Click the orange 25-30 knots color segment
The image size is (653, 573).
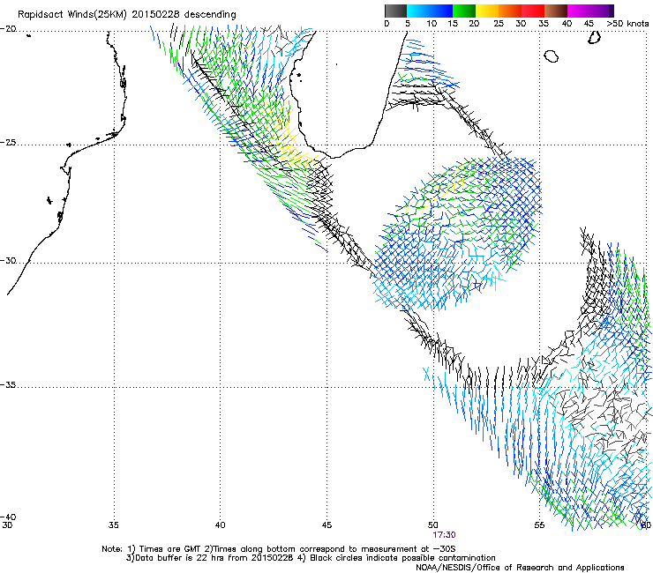point(510,11)
